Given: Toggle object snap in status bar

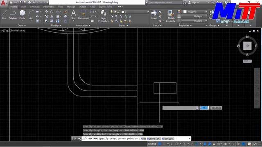Looking at the screenshot, I should click(x=197, y=144).
